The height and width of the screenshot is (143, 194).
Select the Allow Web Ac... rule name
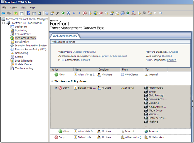point(87,131)
